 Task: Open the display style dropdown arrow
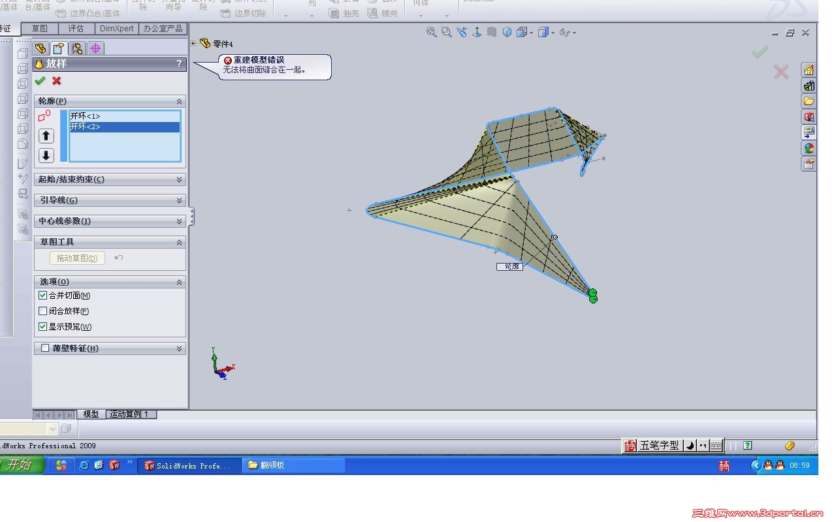[553, 33]
